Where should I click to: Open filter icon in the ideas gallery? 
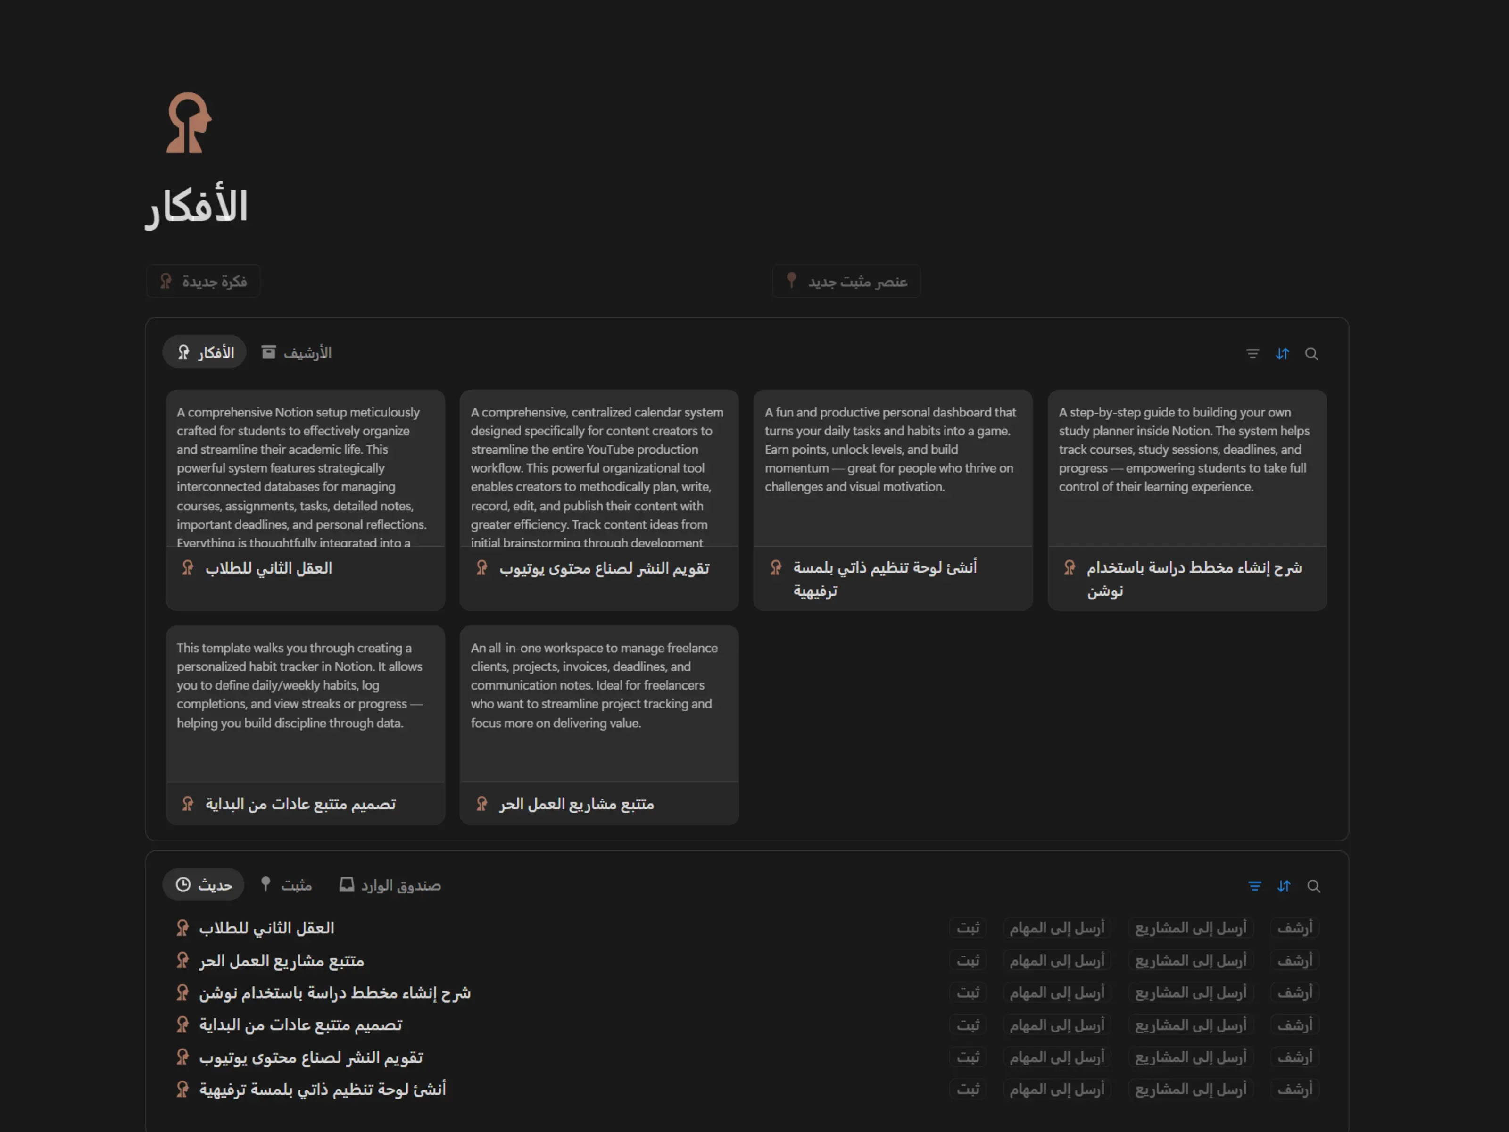tap(1252, 353)
